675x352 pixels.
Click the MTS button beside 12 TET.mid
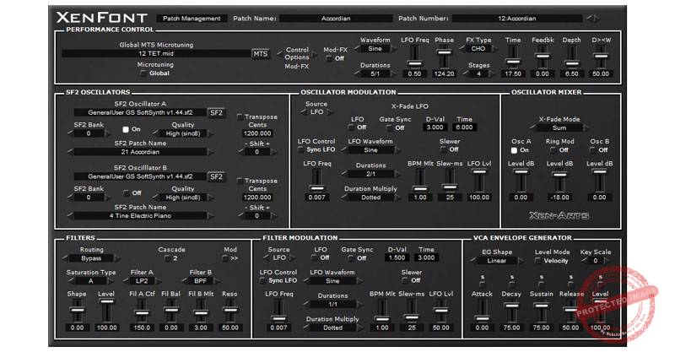[x=261, y=54]
